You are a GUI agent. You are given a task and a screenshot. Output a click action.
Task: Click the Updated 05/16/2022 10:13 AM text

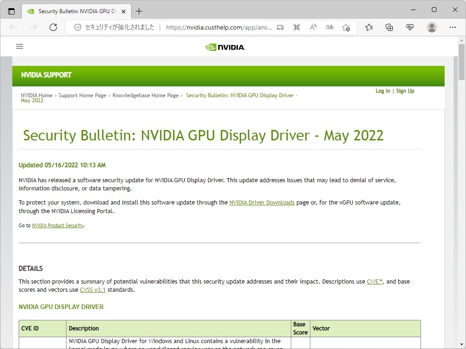[x=62, y=165]
